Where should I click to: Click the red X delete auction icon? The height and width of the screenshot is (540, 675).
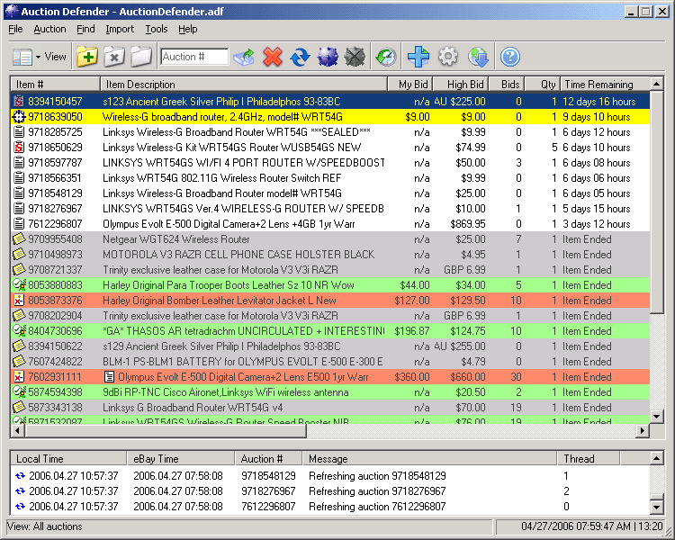click(273, 57)
